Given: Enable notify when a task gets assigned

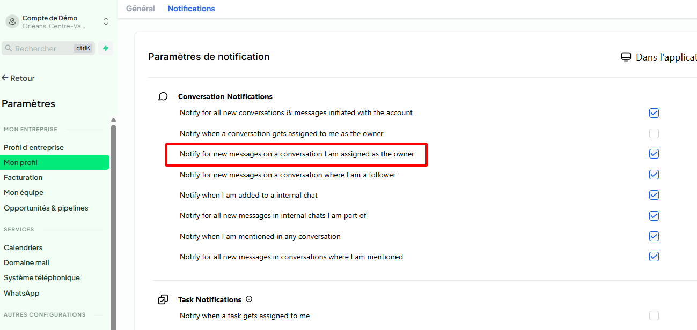Looking at the screenshot, I should [654, 316].
